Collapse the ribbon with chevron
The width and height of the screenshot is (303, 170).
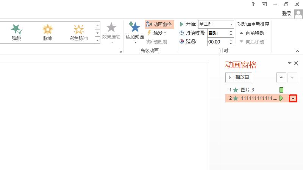click(297, 51)
